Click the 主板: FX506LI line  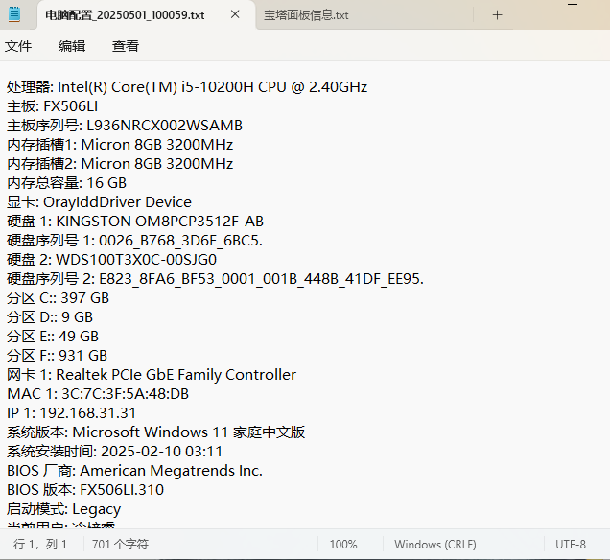coord(52,106)
